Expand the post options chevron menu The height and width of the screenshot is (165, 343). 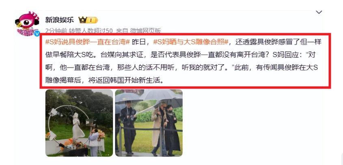click(x=319, y=12)
